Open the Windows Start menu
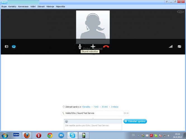 pos(5,135)
